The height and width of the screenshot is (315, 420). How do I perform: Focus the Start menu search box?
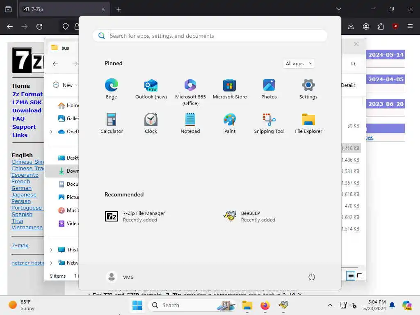[210, 36]
